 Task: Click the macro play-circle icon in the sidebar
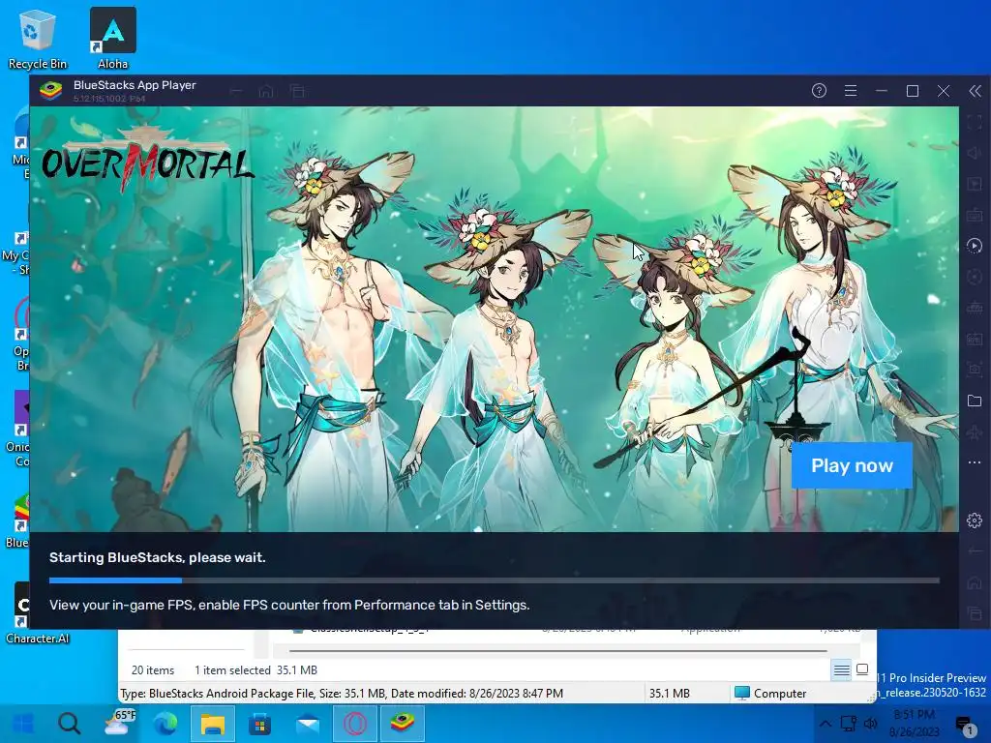975,246
